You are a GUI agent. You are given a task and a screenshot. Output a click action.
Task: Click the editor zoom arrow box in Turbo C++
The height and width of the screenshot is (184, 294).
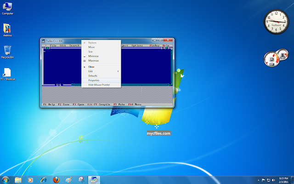tap(167, 48)
